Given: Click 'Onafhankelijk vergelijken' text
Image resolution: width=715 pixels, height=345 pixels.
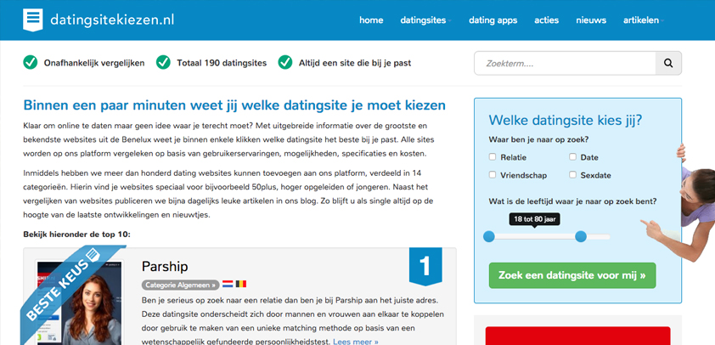Looking at the screenshot, I should 94,63.
